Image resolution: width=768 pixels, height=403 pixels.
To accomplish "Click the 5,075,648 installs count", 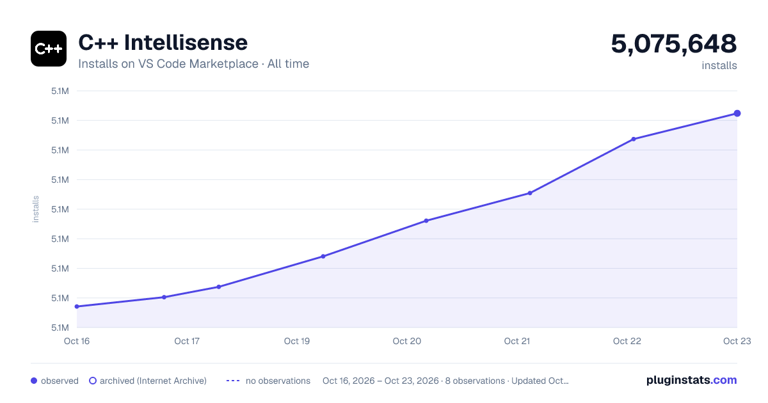I will pyautogui.click(x=674, y=44).
